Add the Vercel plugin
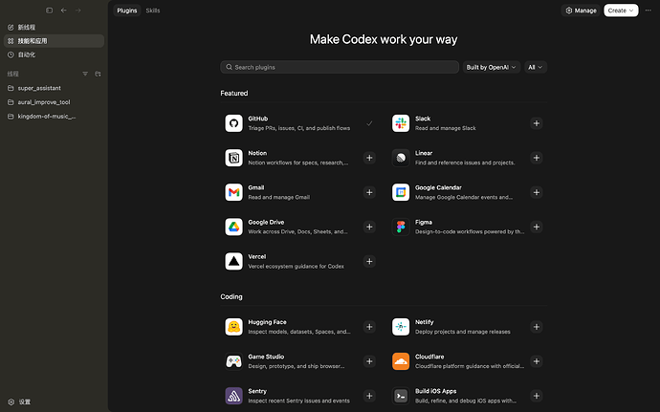 tap(369, 261)
